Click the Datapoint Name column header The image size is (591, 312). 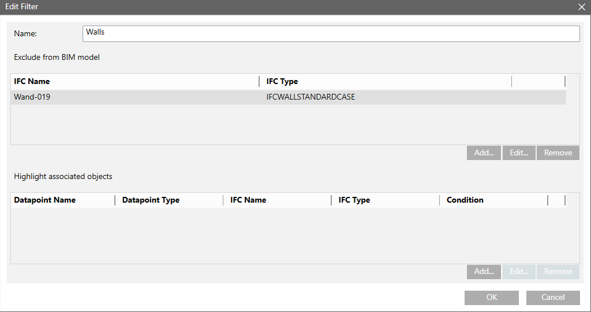(62, 200)
